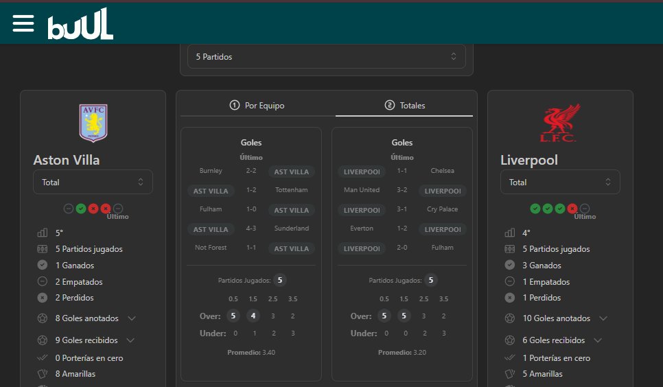Image resolution: width=663 pixels, height=387 pixels.
Task: Click the Liverpool crest
Action: pos(560,123)
